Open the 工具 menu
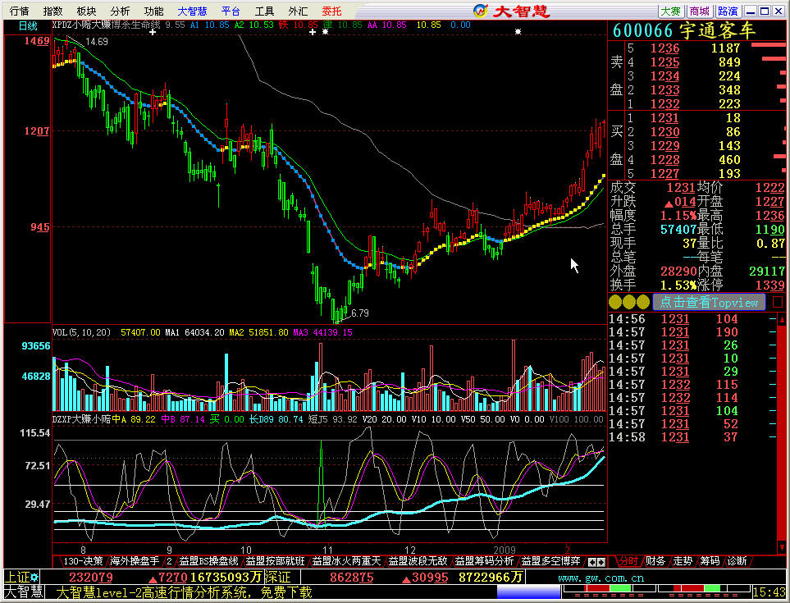This screenshot has width=790, height=603. [x=264, y=11]
